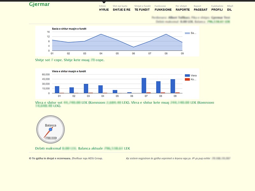Image resolution: width=255 pixels, height=191 pixels.
Task: Open the HYRJE home menu item
Action: (104, 10)
